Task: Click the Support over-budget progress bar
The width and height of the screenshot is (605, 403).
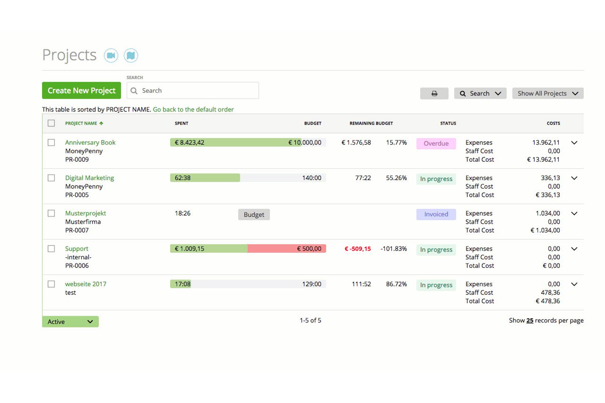Action: pyautogui.click(x=248, y=249)
